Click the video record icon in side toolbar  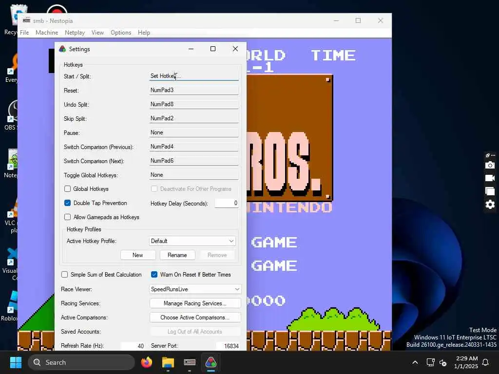(490, 178)
